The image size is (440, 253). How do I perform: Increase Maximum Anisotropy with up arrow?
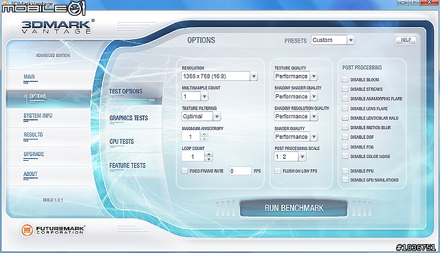tap(204, 134)
